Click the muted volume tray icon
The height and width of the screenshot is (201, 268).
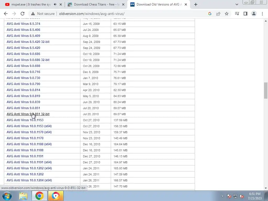click(x=242, y=196)
